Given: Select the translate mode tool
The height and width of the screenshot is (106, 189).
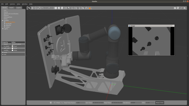Looking at the screenshot, I should 32,8.
